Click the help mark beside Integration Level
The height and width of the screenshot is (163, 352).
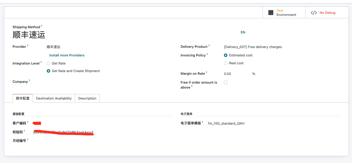point(41,62)
